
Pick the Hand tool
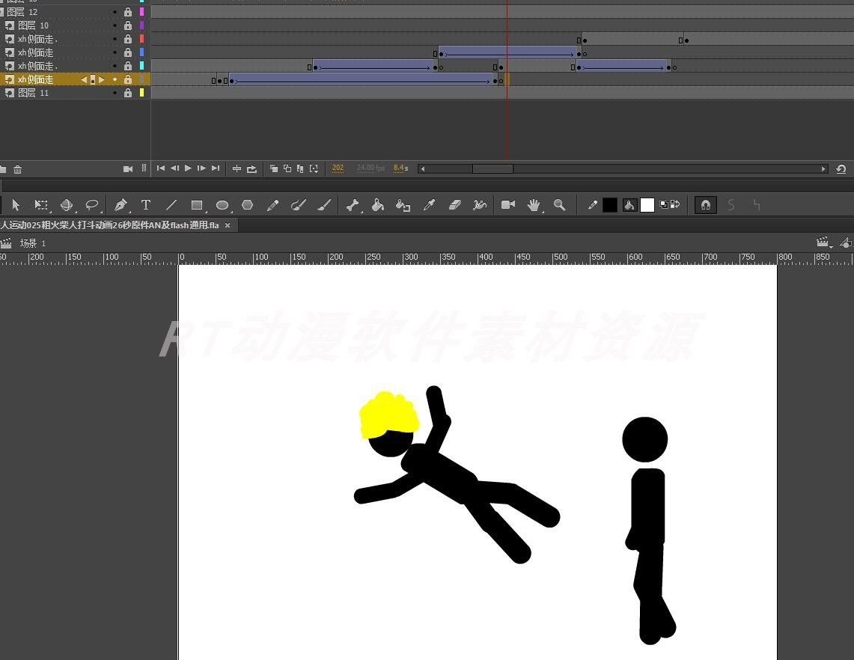pos(534,205)
